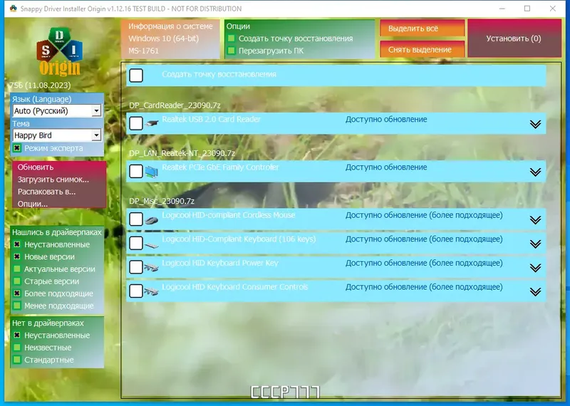Toggle 'Более подходящие' filter

coord(16,293)
